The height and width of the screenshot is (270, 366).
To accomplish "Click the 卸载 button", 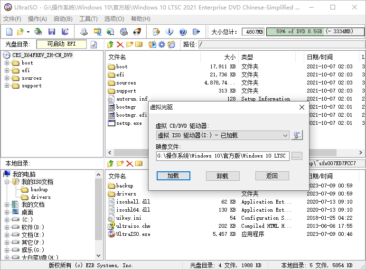I will pyautogui.click(x=223, y=176).
